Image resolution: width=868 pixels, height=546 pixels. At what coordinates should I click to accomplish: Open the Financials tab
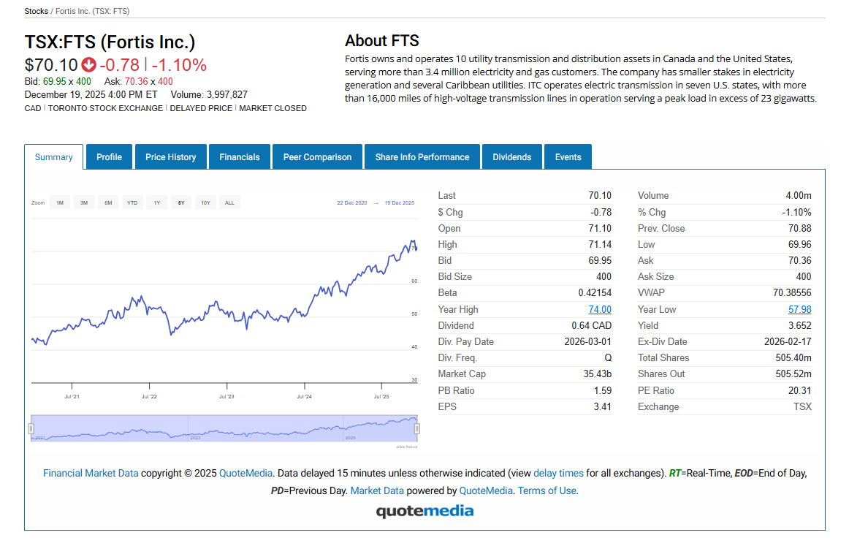240,157
